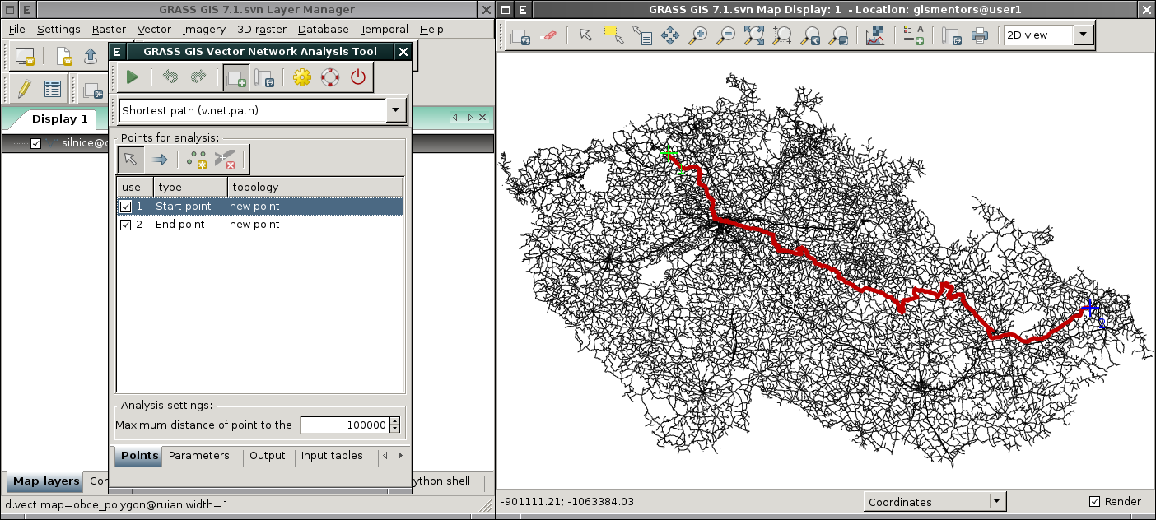This screenshot has height=520, width=1156.
Task: Uncheck the use box for End point row
Action: click(126, 225)
